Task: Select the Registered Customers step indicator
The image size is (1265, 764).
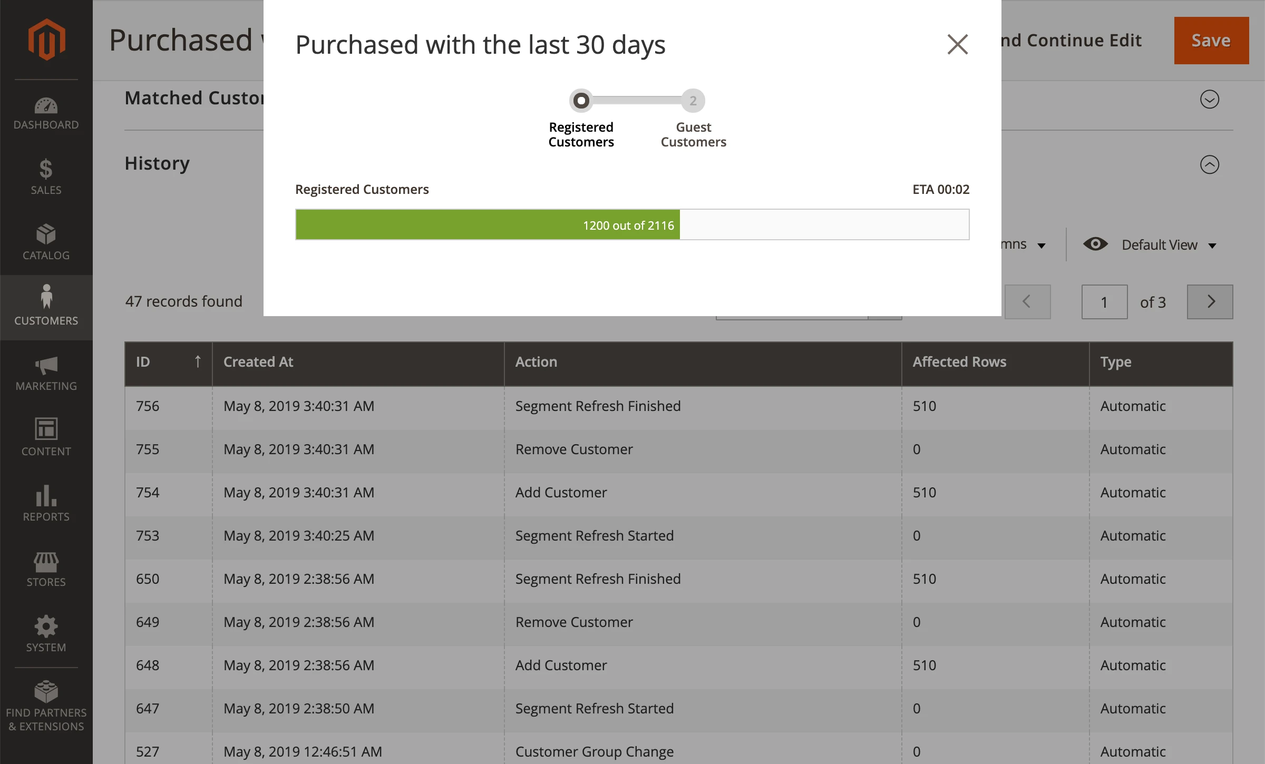Action: (x=581, y=101)
